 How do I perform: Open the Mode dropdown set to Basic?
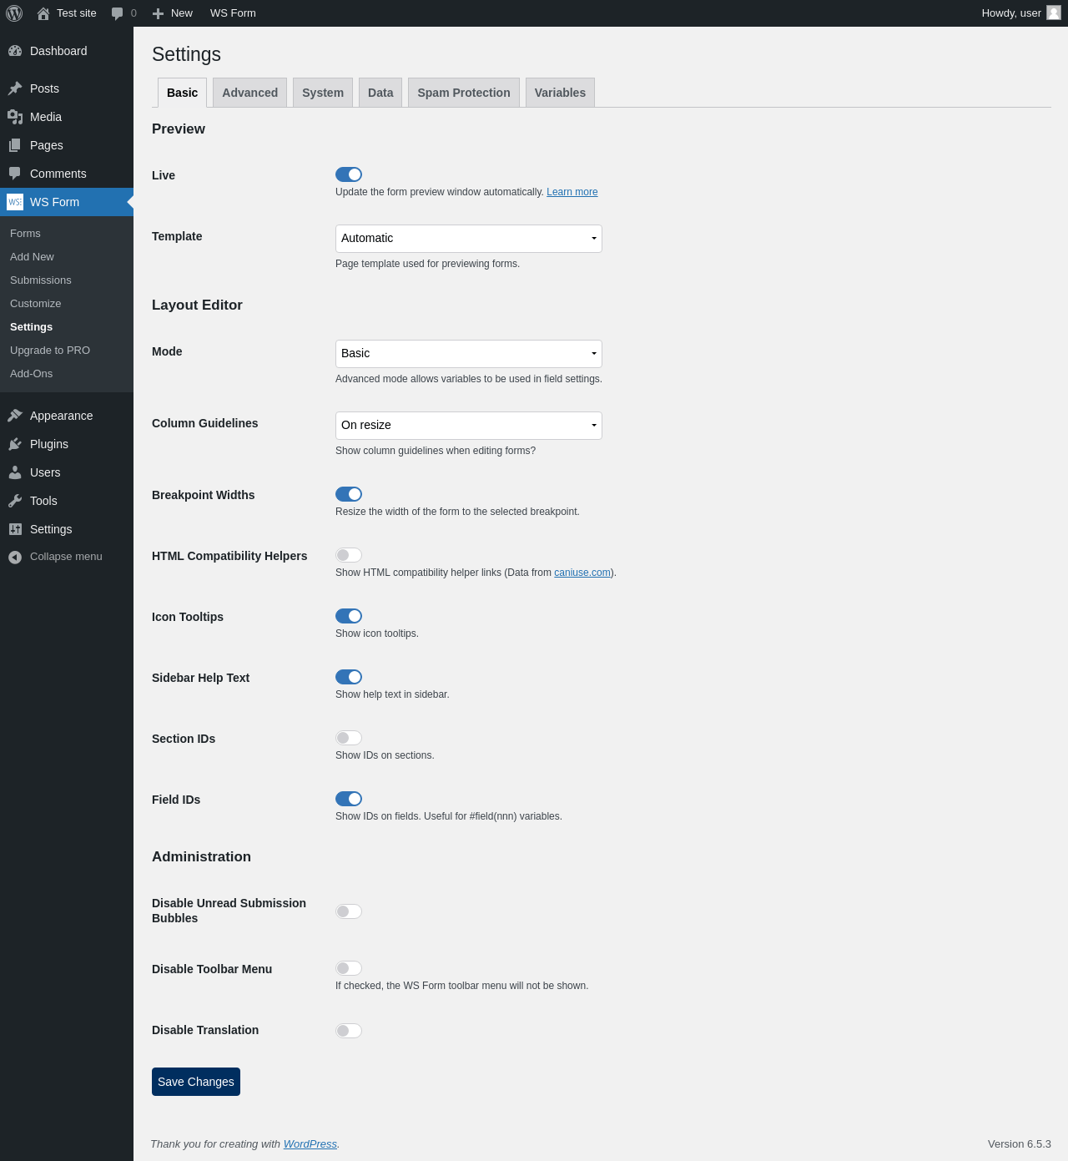pos(469,354)
